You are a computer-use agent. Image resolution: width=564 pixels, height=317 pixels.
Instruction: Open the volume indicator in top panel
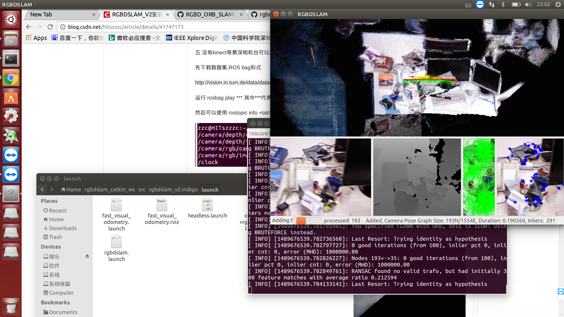[x=528, y=4]
